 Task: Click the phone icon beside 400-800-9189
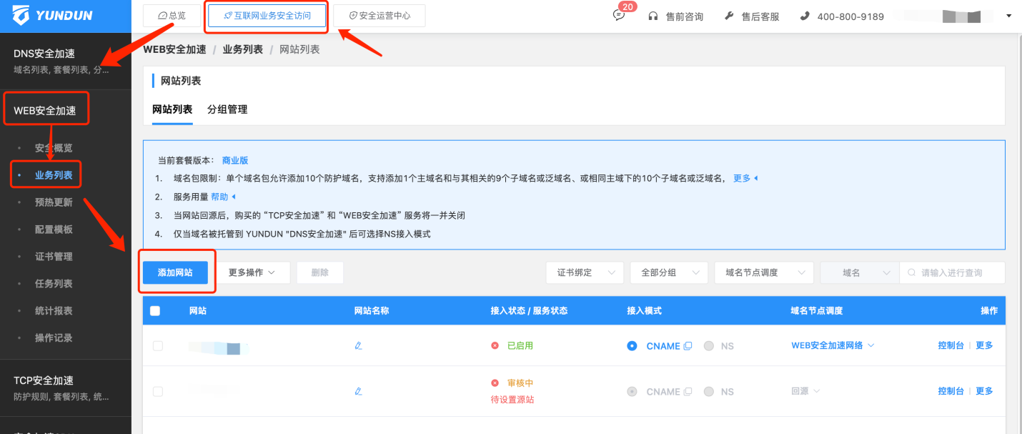805,16
